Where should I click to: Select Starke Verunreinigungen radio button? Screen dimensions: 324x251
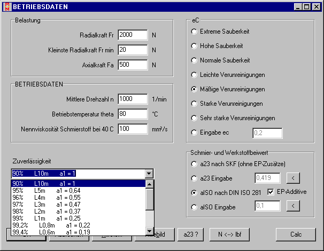(194, 104)
